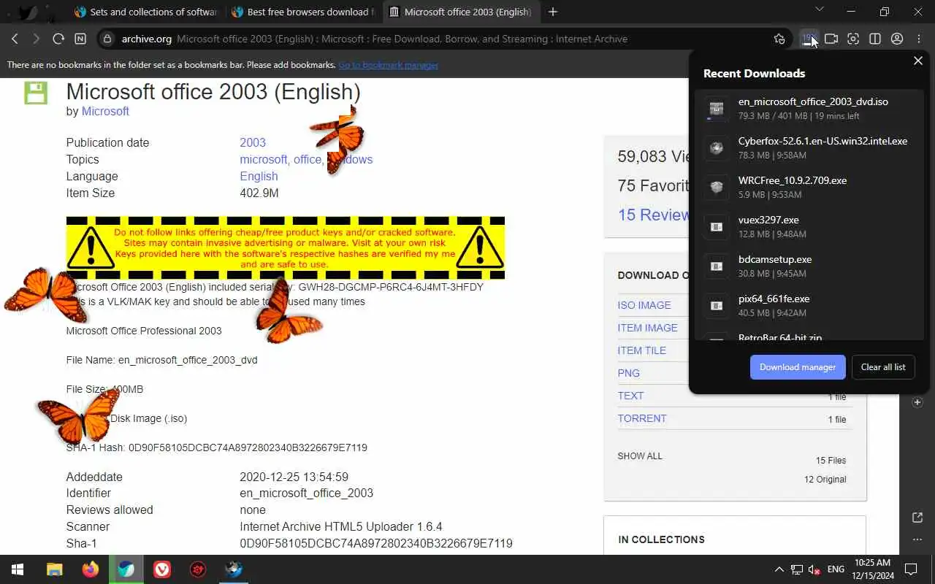
Task: Toggle the split view panel icon
Action: 875,39
